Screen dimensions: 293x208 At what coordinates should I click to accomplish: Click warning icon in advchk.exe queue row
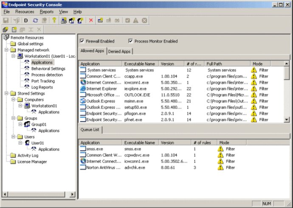(220, 167)
